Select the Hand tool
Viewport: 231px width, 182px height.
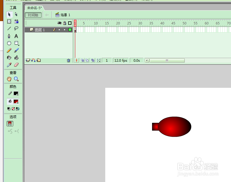click(9, 79)
